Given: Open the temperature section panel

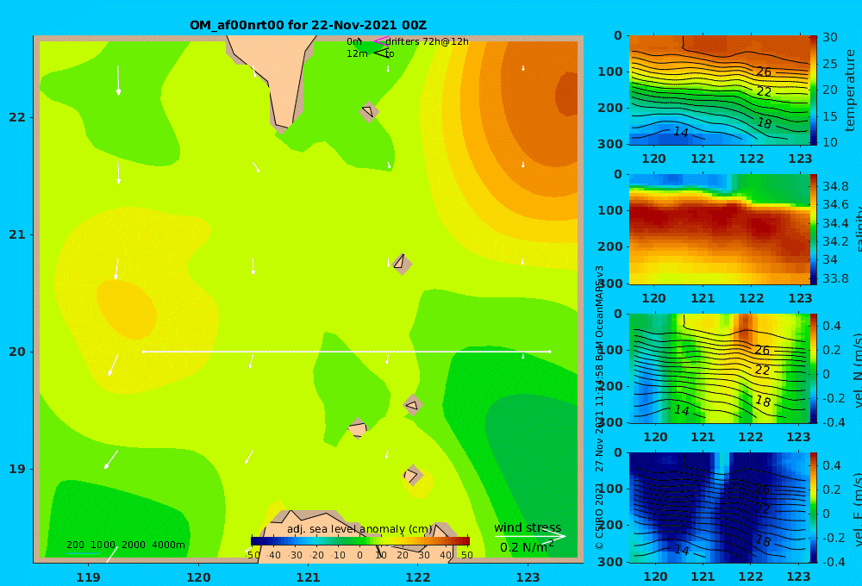Looking at the screenshot, I should coord(719,90).
